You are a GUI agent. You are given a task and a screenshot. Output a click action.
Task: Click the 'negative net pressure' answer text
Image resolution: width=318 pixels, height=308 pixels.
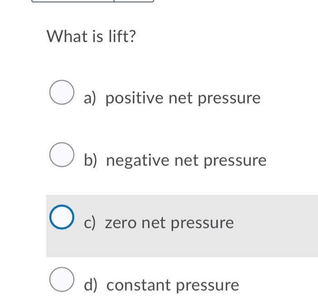tap(186, 161)
